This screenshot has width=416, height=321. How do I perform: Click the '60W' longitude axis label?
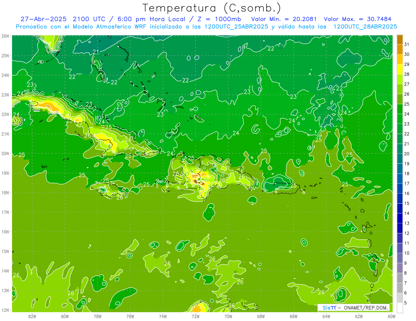tap(391, 316)
